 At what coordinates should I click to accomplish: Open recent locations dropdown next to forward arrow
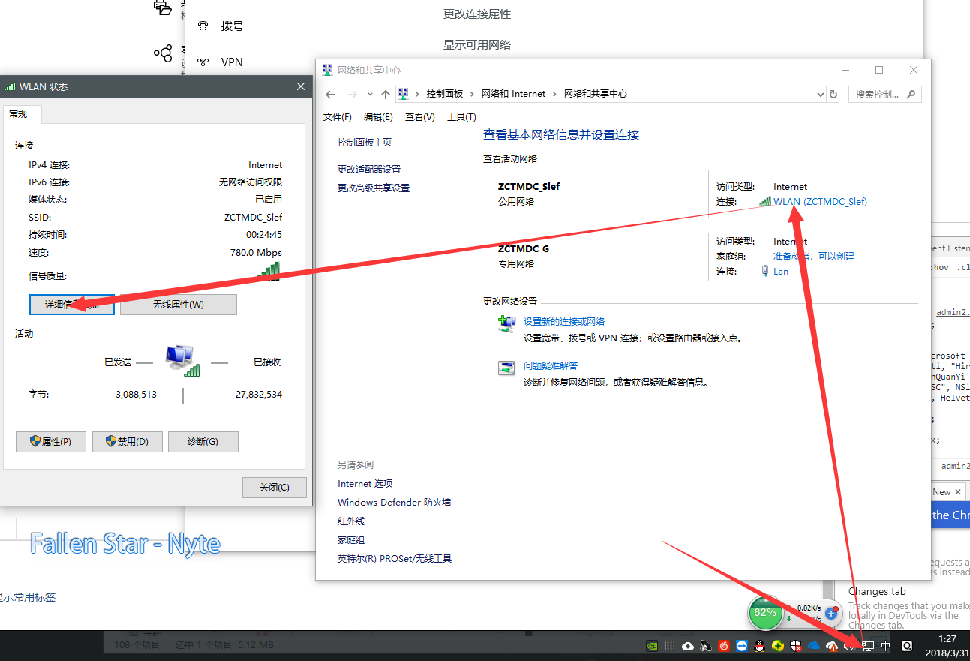pyautogui.click(x=370, y=94)
